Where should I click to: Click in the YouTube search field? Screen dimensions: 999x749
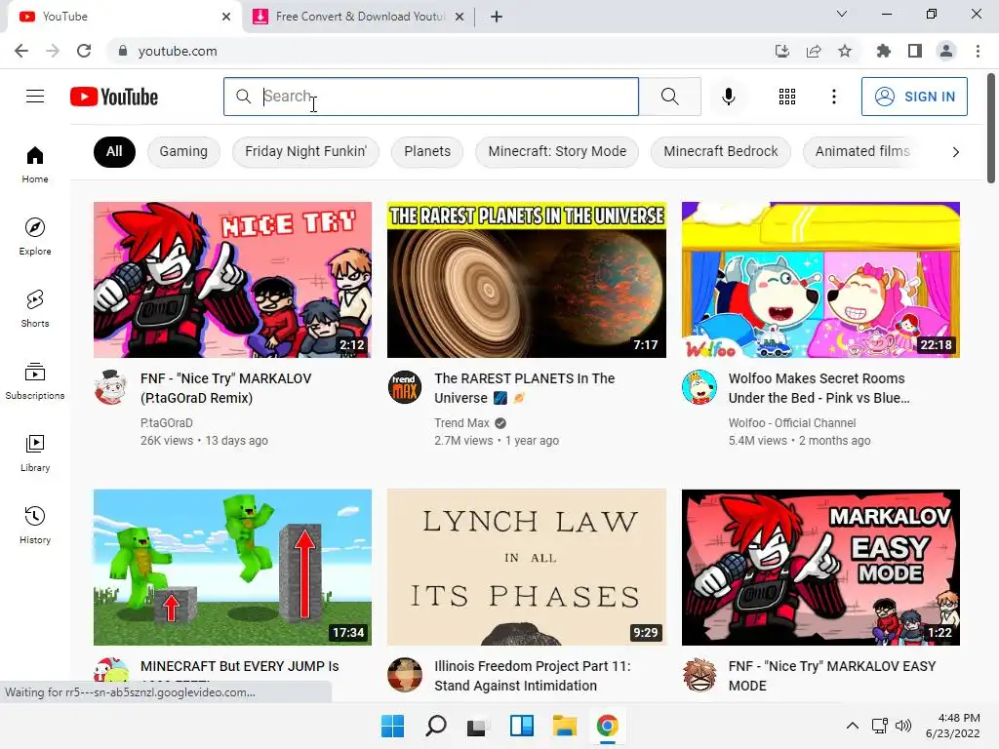431,97
